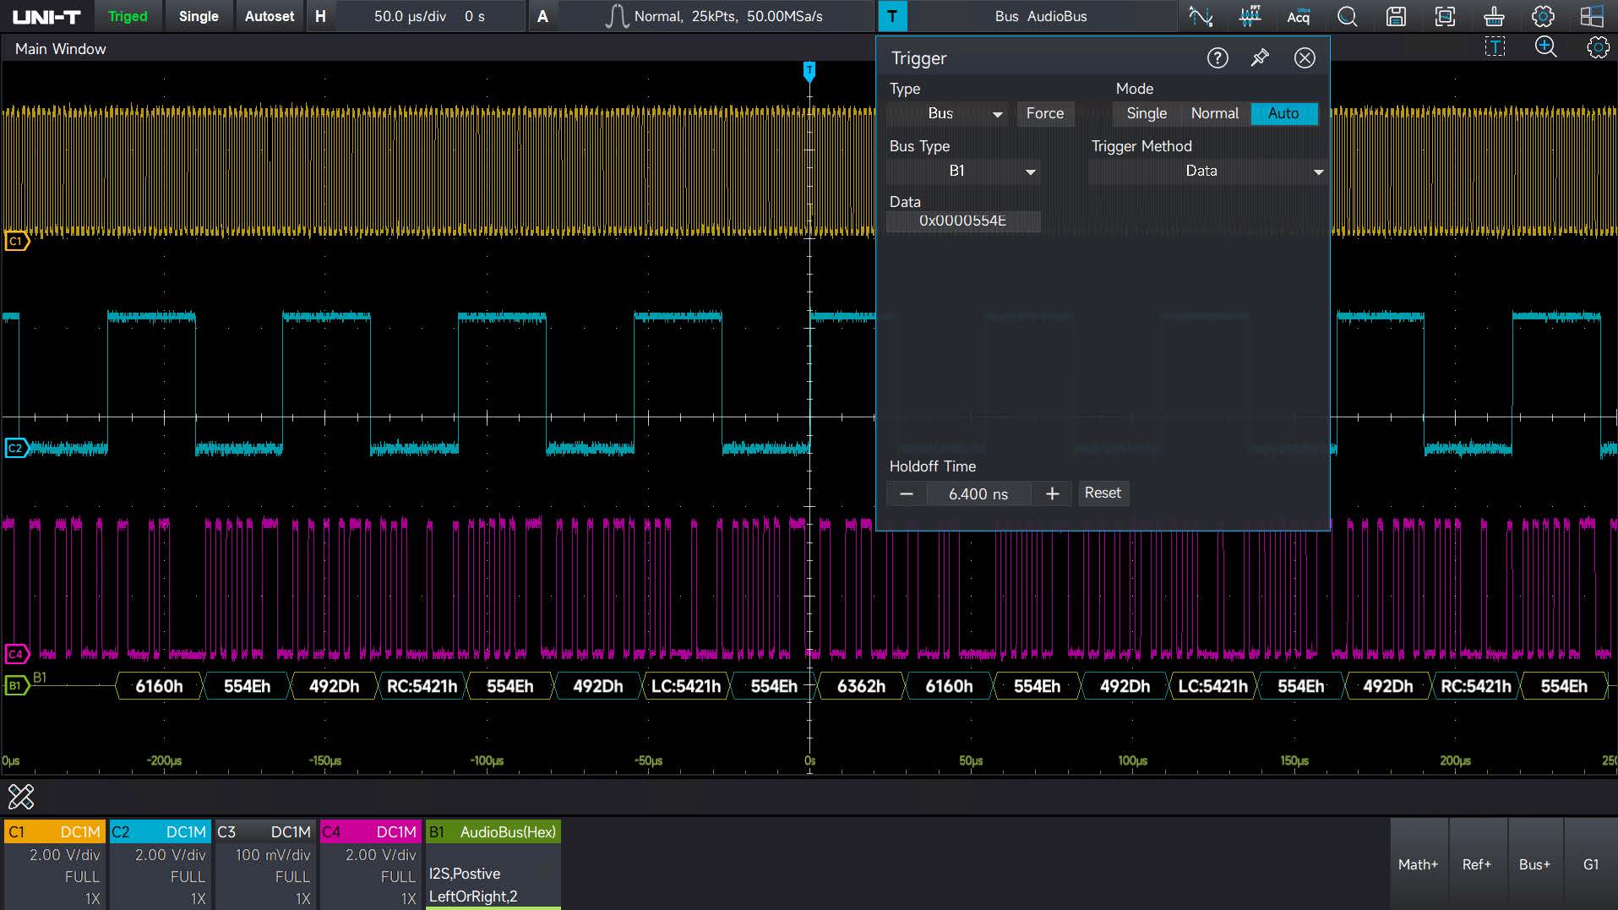The image size is (1618, 910).
Task: Set trigger mode to Normal
Action: click(1214, 113)
